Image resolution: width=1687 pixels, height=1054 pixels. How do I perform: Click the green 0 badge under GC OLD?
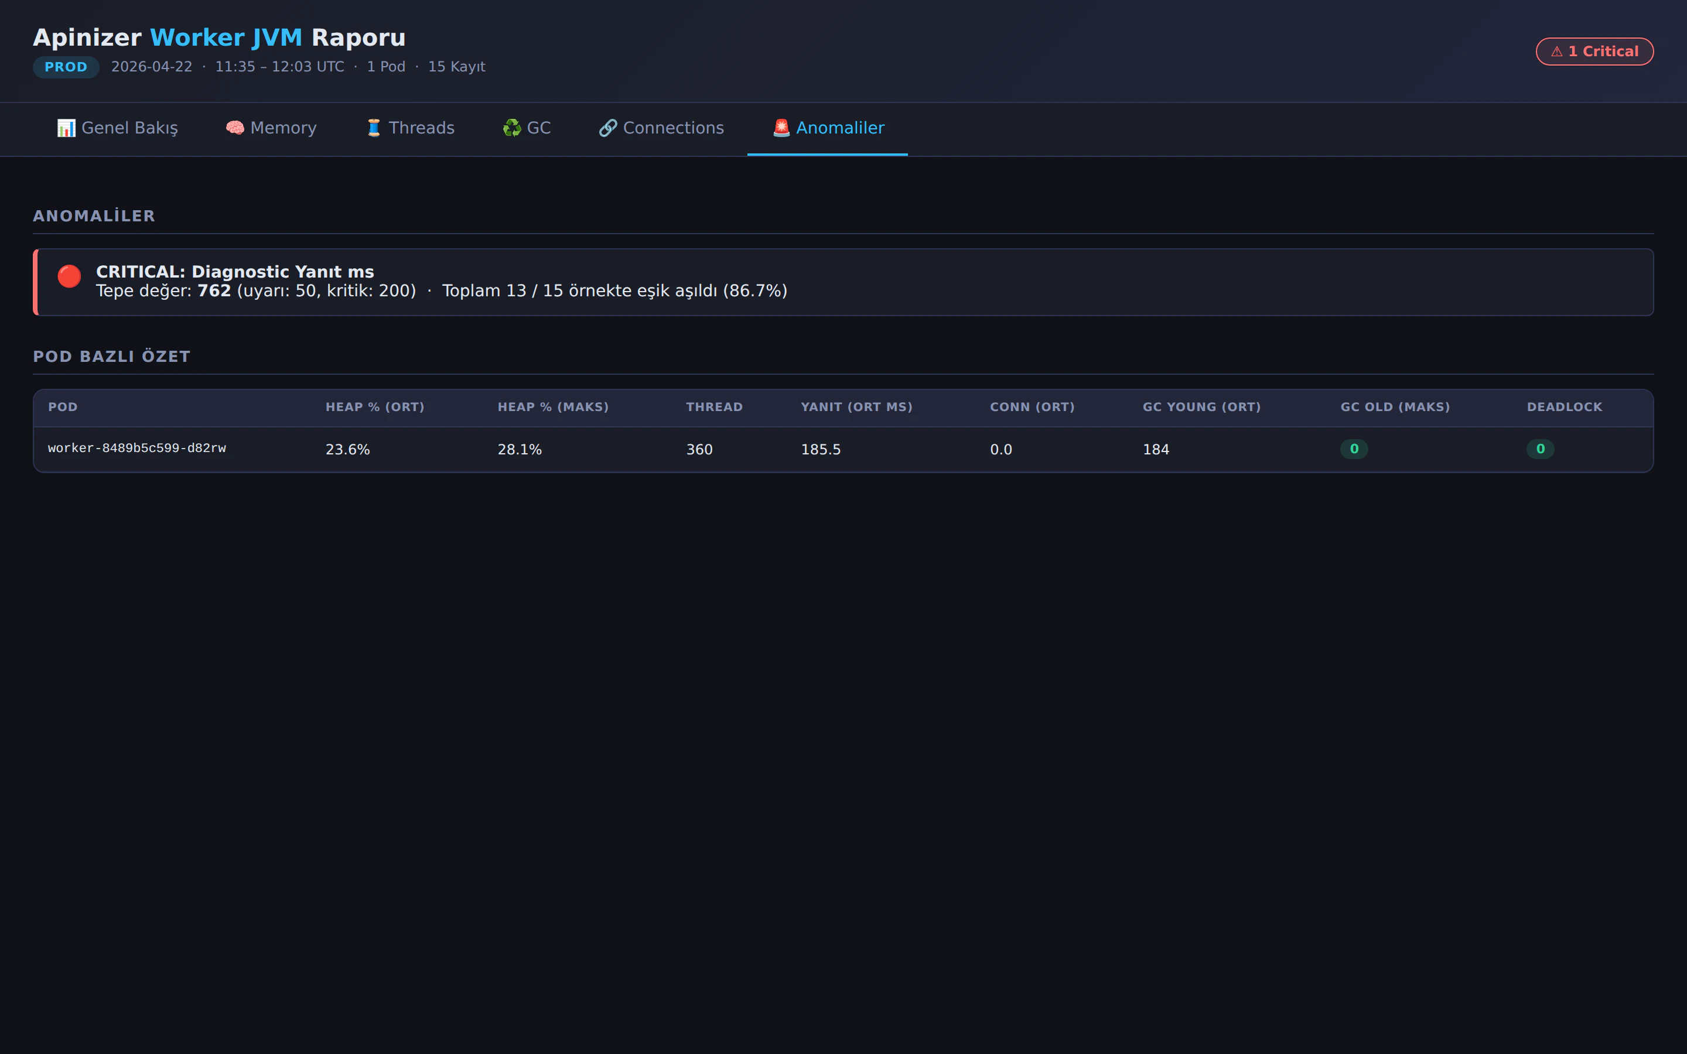[x=1354, y=449]
